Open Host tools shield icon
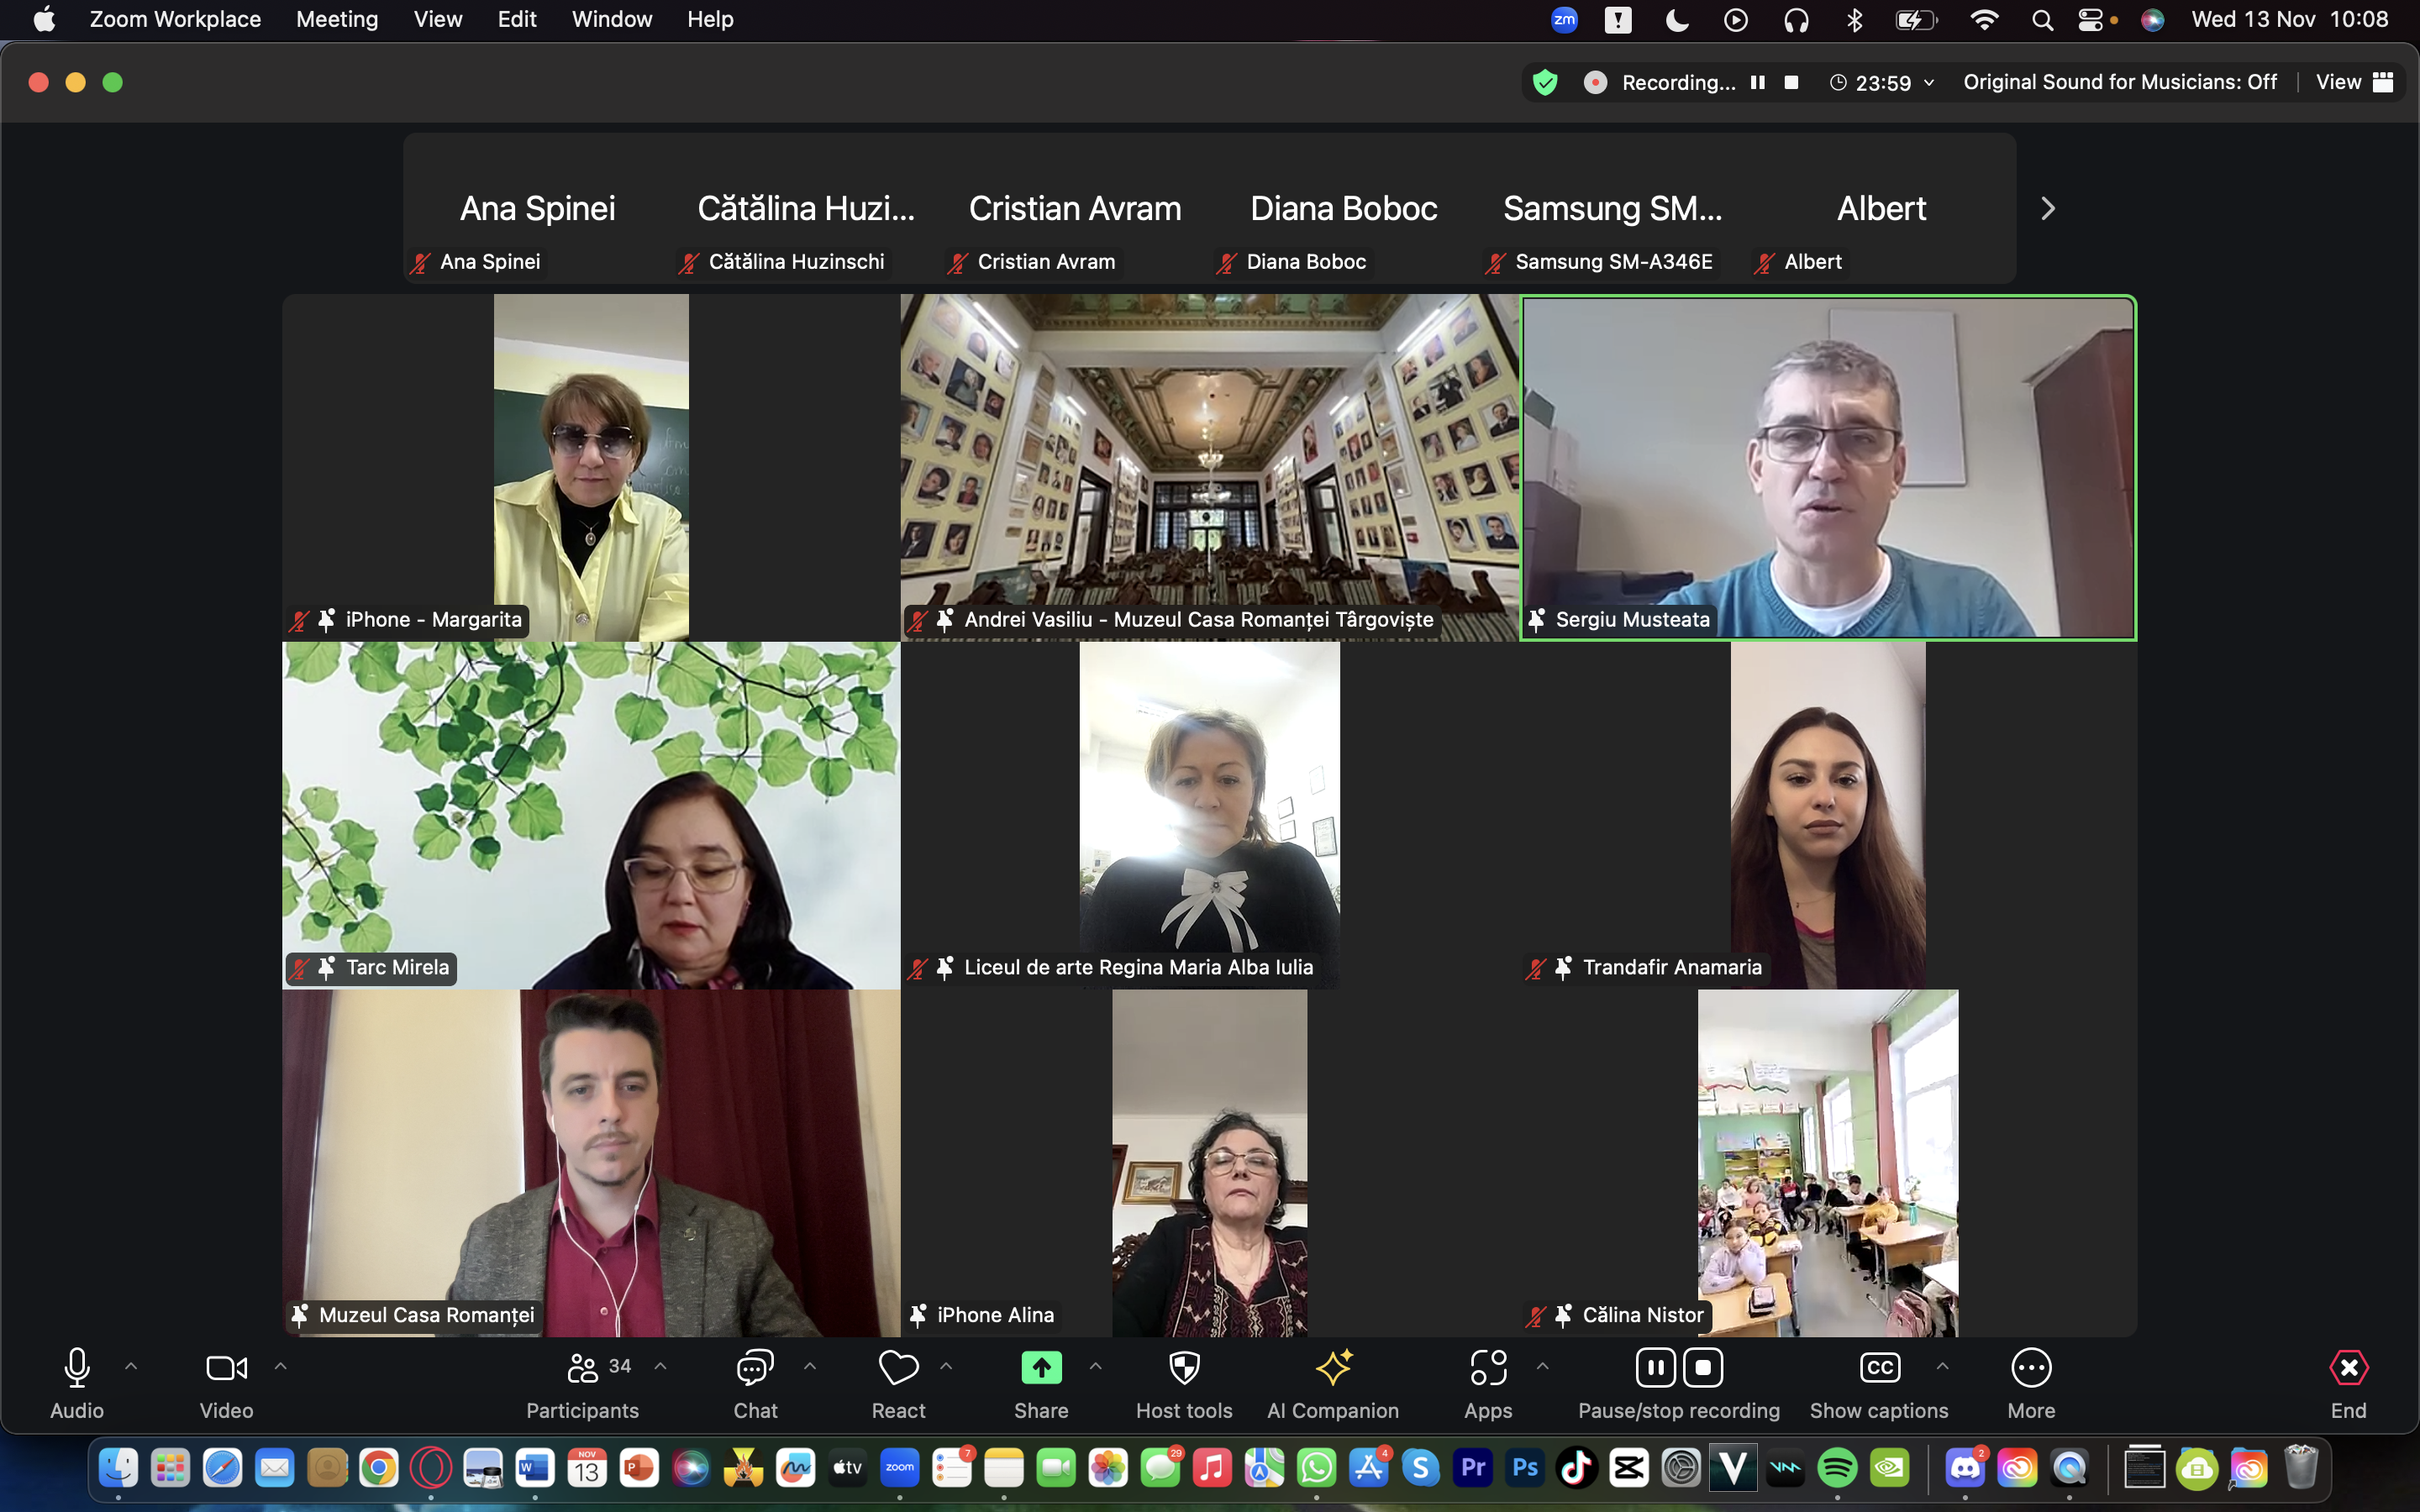Viewport: 2420px width, 1512px height. click(x=1184, y=1368)
